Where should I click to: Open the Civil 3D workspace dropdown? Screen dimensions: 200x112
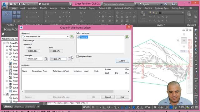coord(54,4)
